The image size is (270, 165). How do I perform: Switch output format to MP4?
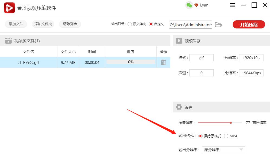[226, 136]
